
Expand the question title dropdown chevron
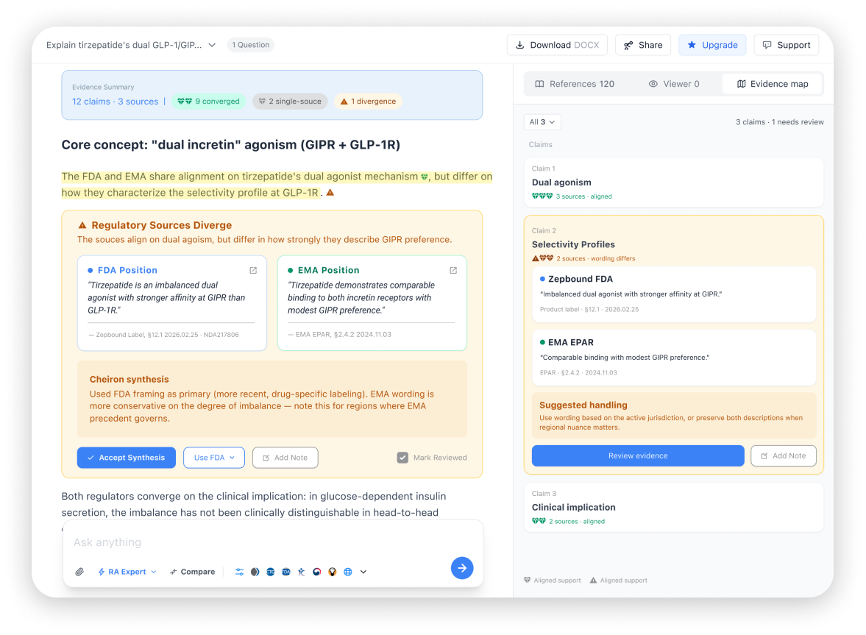[x=212, y=46]
